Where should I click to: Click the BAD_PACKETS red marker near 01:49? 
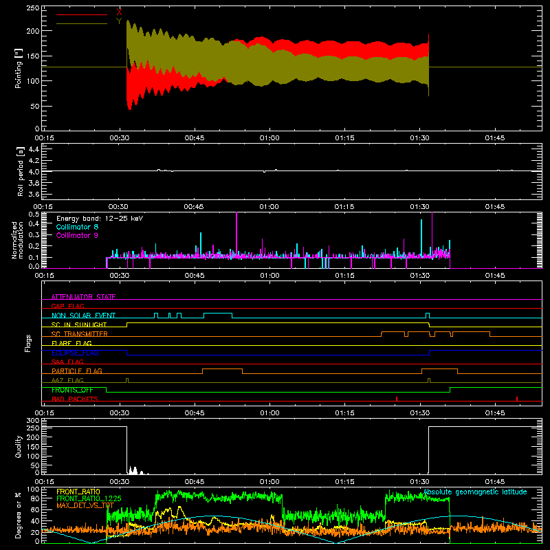(517, 399)
